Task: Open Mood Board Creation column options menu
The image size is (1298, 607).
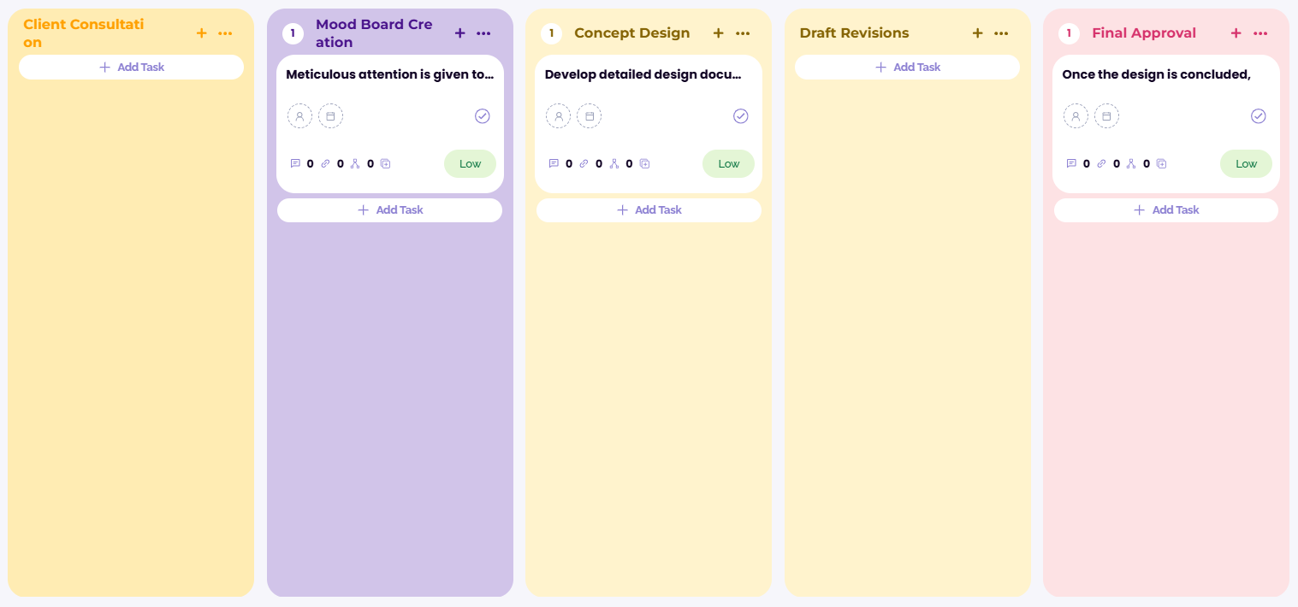Action: pyautogui.click(x=483, y=33)
